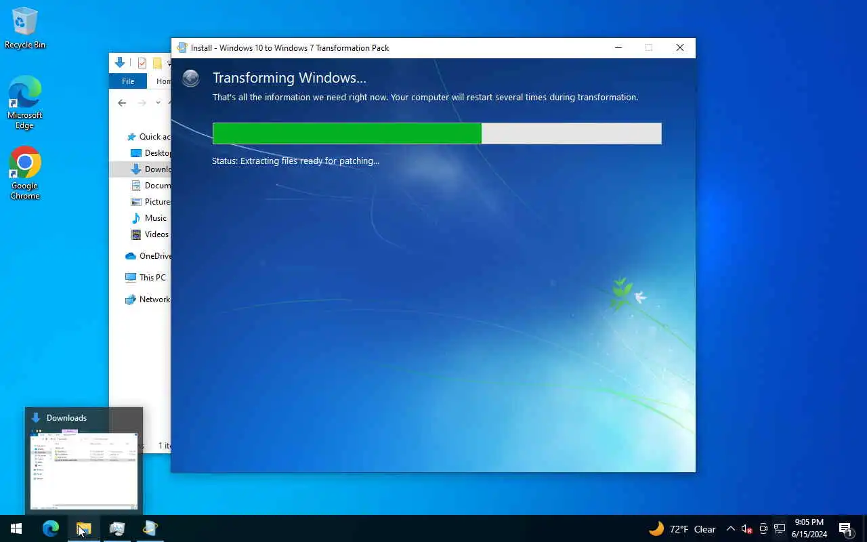
Task: Click the Downloads window preview thumbnail
Action: pos(84,470)
